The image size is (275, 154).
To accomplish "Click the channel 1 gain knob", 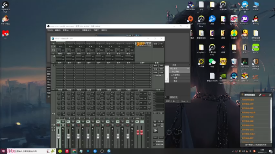I will [x=59, y=50].
